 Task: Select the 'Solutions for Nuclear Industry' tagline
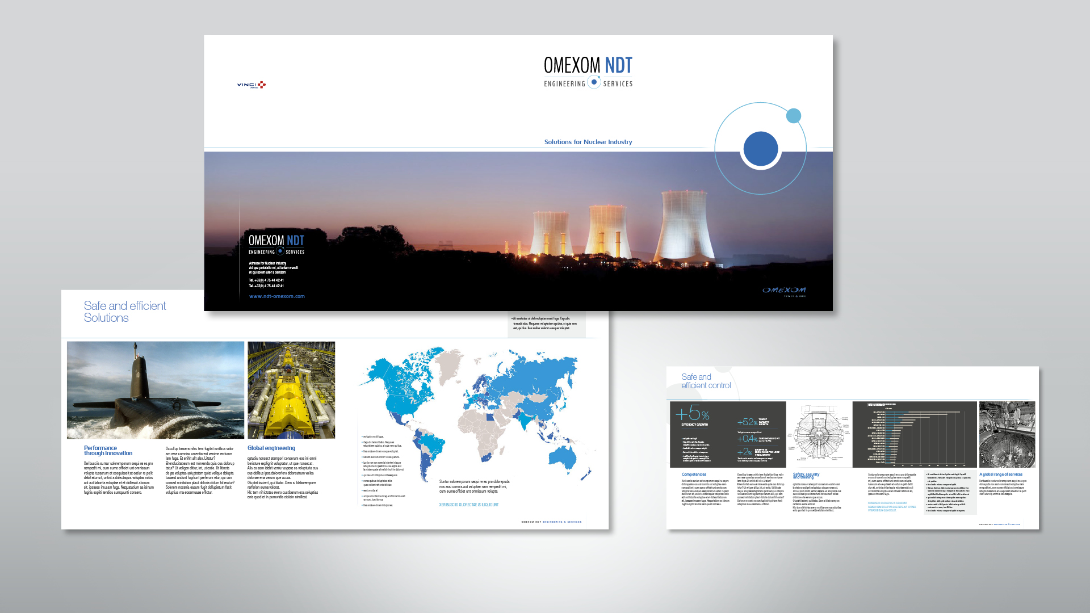(588, 142)
